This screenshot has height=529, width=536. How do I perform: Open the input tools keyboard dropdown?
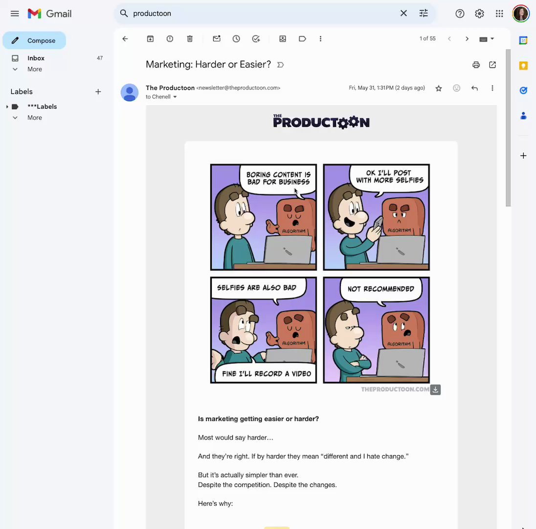[x=487, y=39]
